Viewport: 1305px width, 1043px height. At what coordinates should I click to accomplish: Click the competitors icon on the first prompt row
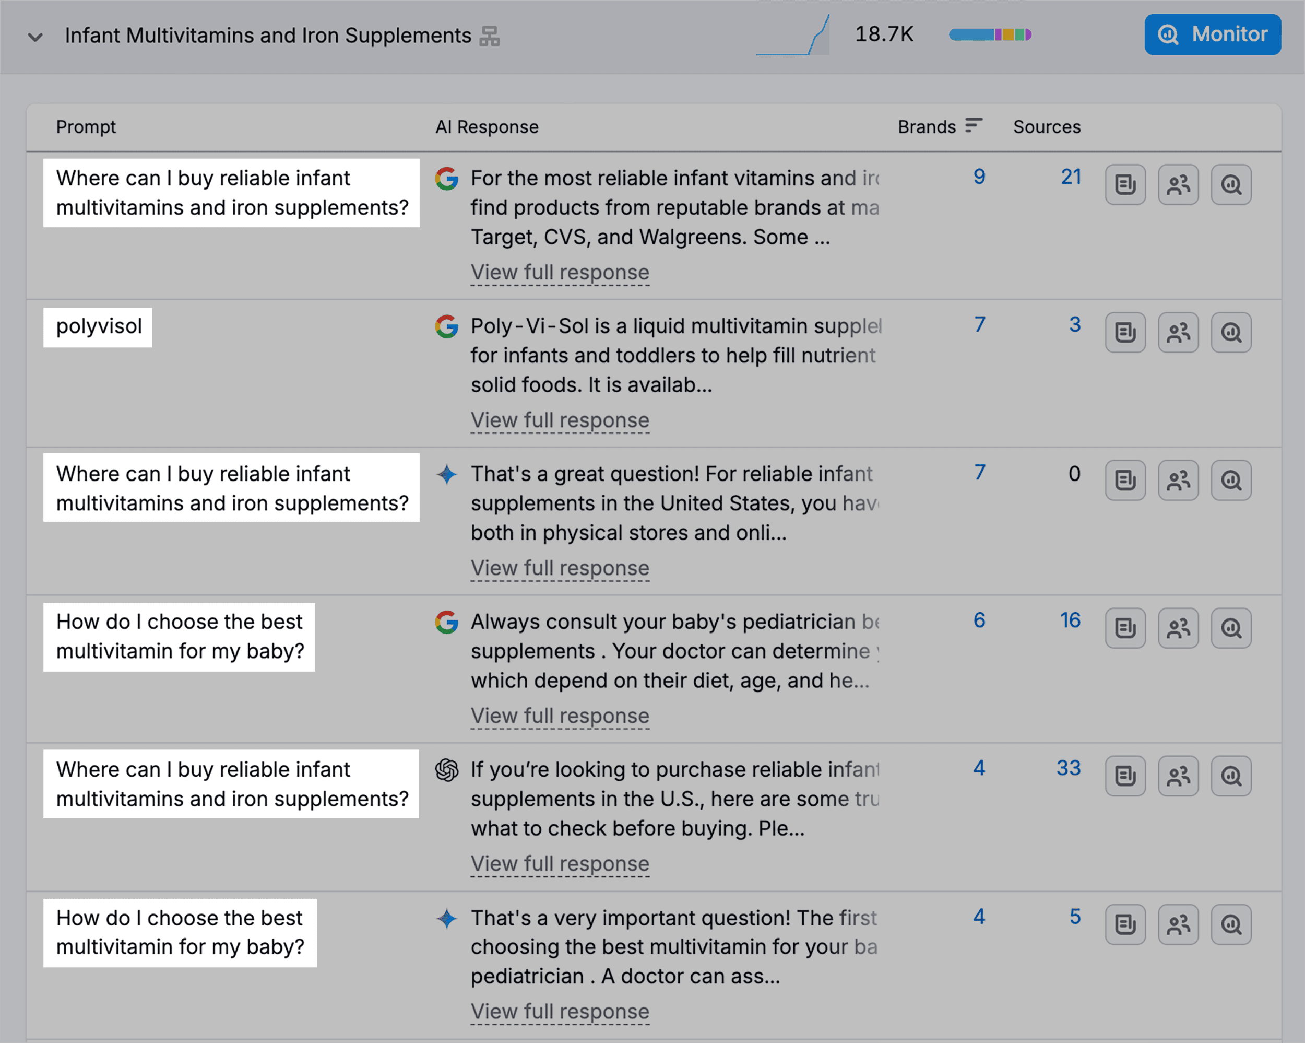tap(1178, 185)
